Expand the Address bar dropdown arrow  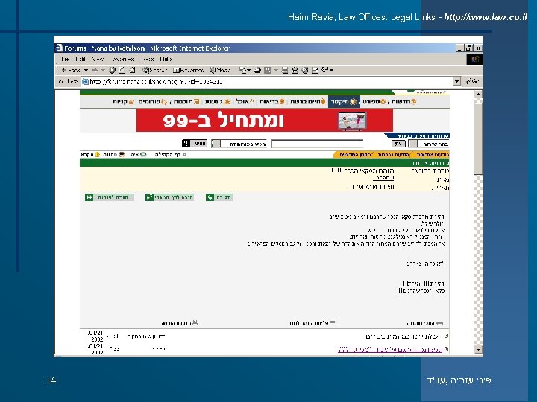point(456,82)
